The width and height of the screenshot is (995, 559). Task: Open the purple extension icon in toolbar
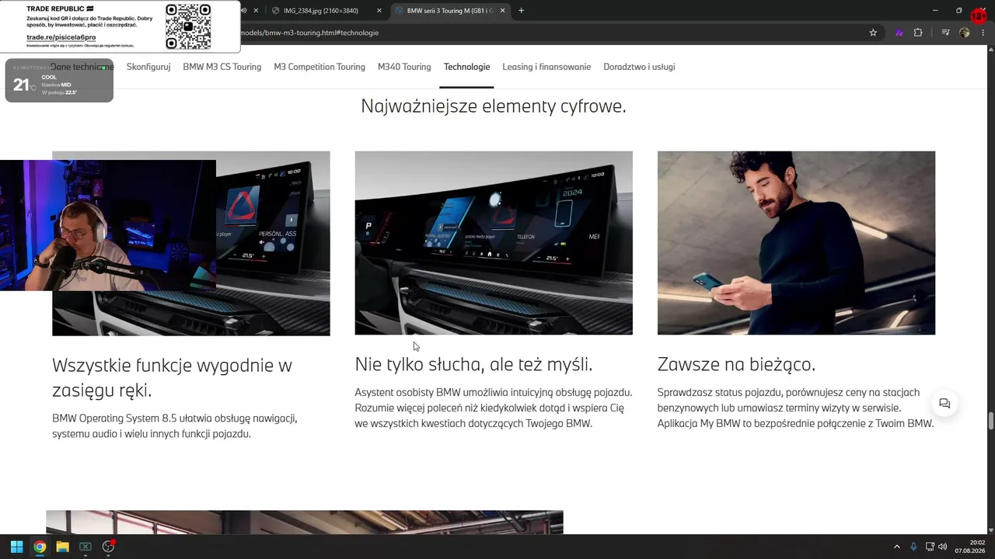[899, 33]
